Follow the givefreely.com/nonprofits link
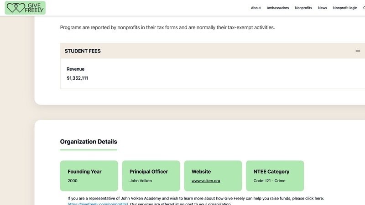The width and height of the screenshot is (365, 205). (x=98, y=204)
